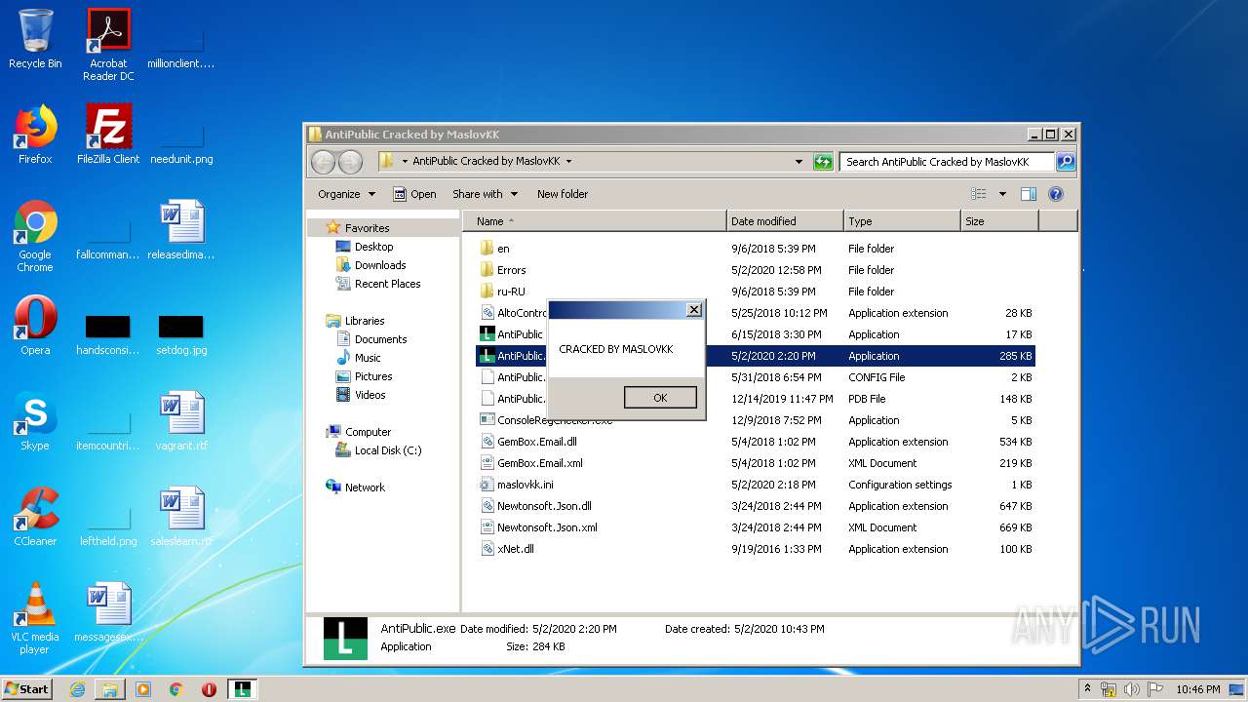Screen dimensions: 1248x702
Task: Launch VLC media player shortcut
Action: (x=35, y=617)
